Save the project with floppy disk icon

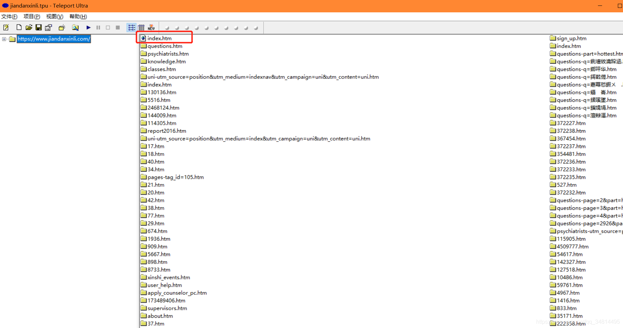pyautogui.click(x=39, y=27)
